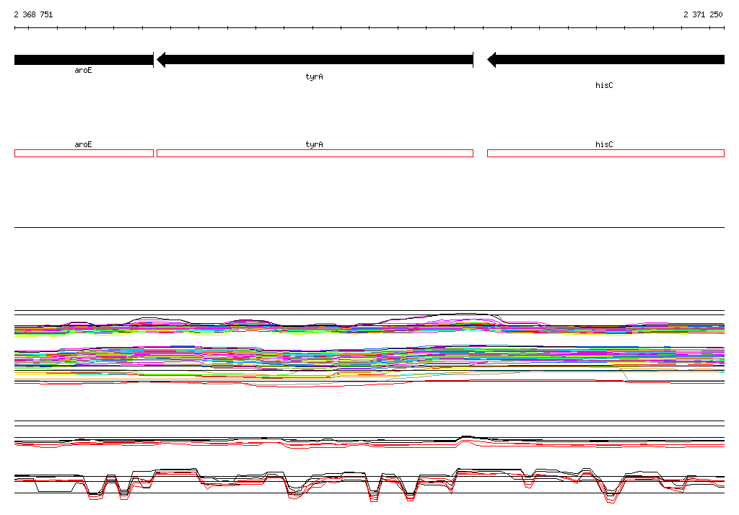Click the aroE label above the red box

(x=84, y=144)
